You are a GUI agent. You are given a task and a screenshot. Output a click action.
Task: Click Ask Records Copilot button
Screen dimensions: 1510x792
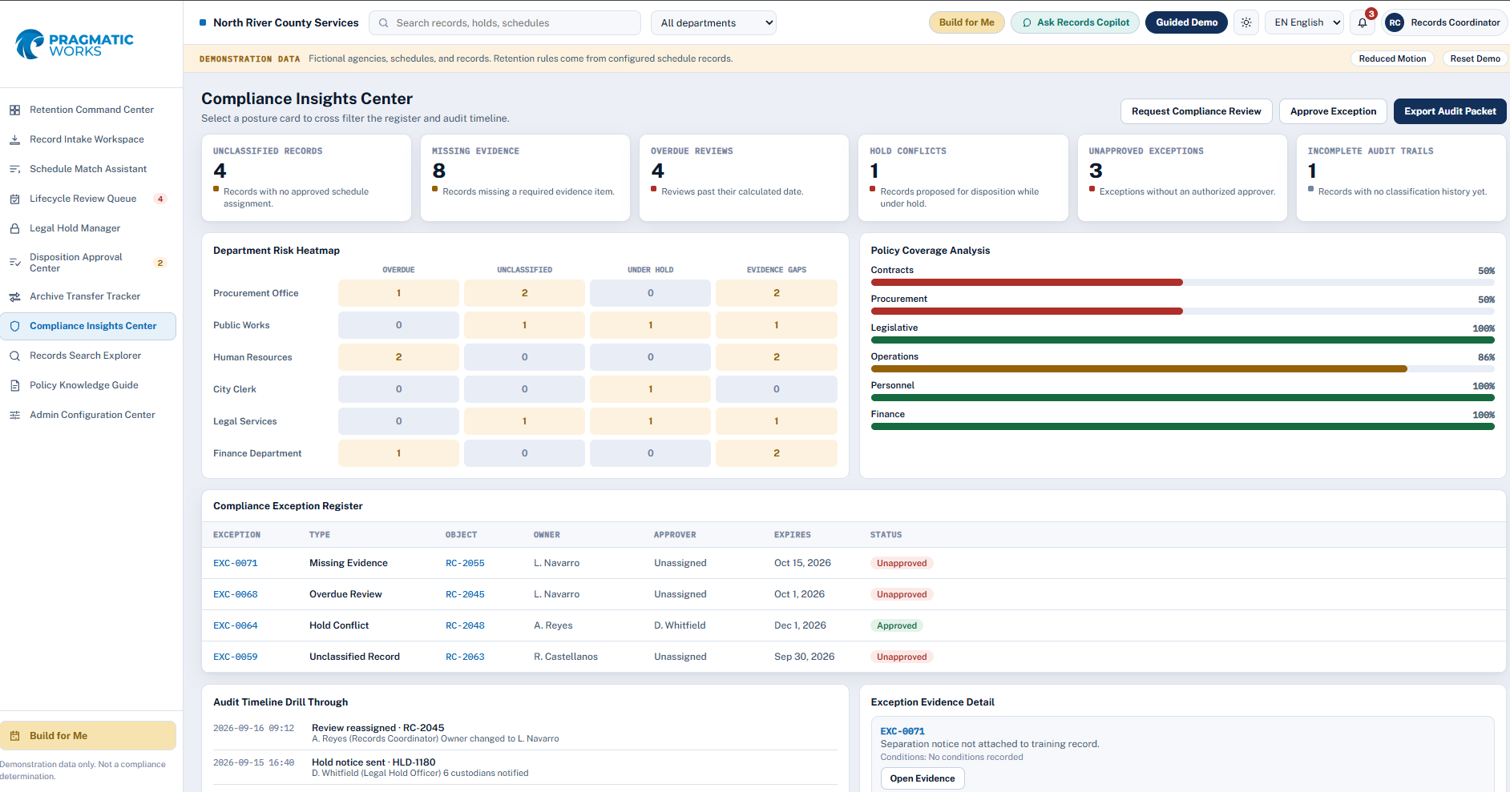[x=1075, y=22]
